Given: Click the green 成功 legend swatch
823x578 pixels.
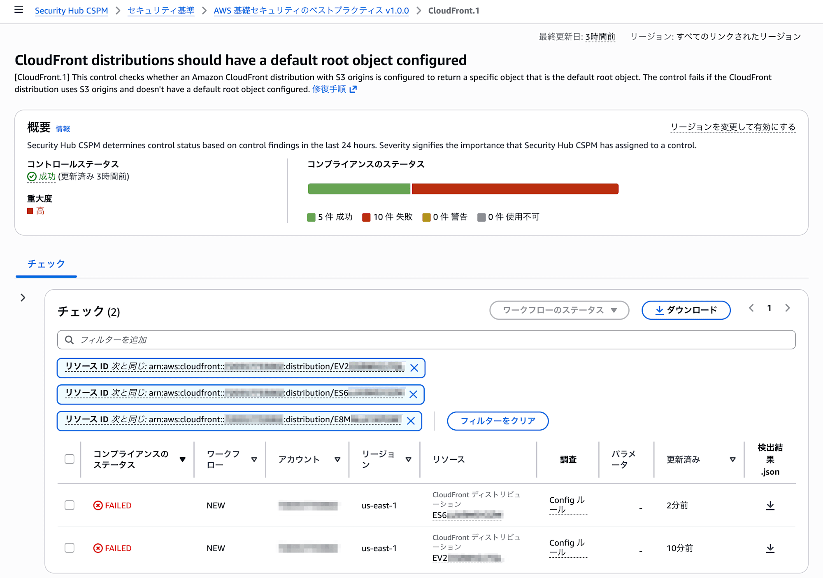Looking at the screenshot, I should click(x=311, y=218).
